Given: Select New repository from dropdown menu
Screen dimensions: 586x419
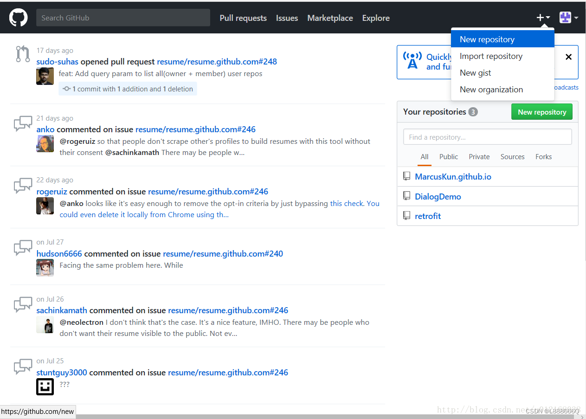Looking at the screenshot, I should pos(502,39).
